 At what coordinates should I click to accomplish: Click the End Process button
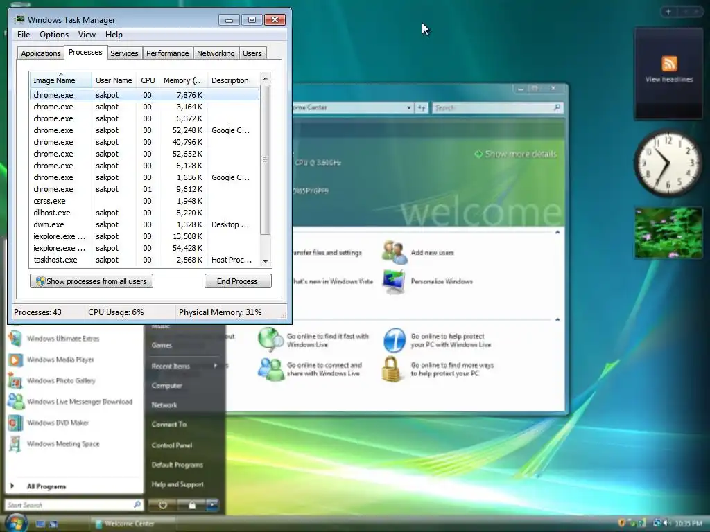pos(238,281)
